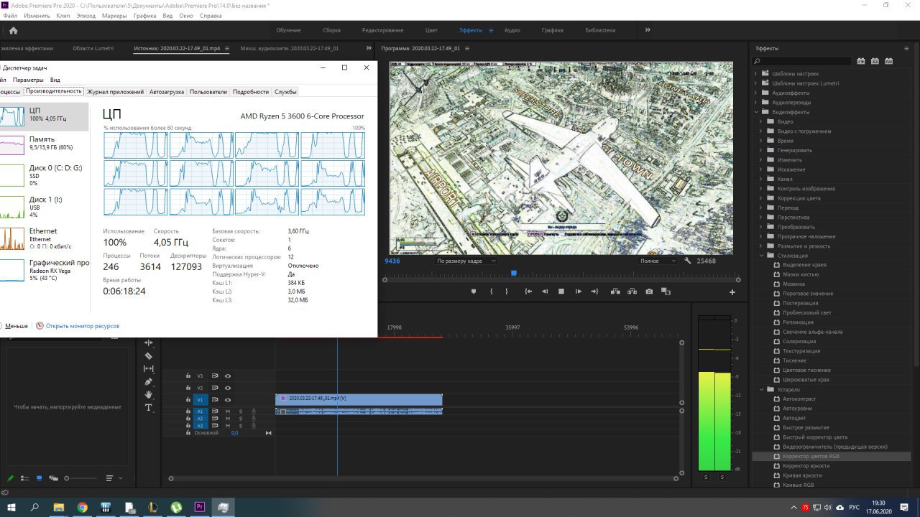Click Go to In point in Program monitor
The image size is (920, 517).
(528, 292)
